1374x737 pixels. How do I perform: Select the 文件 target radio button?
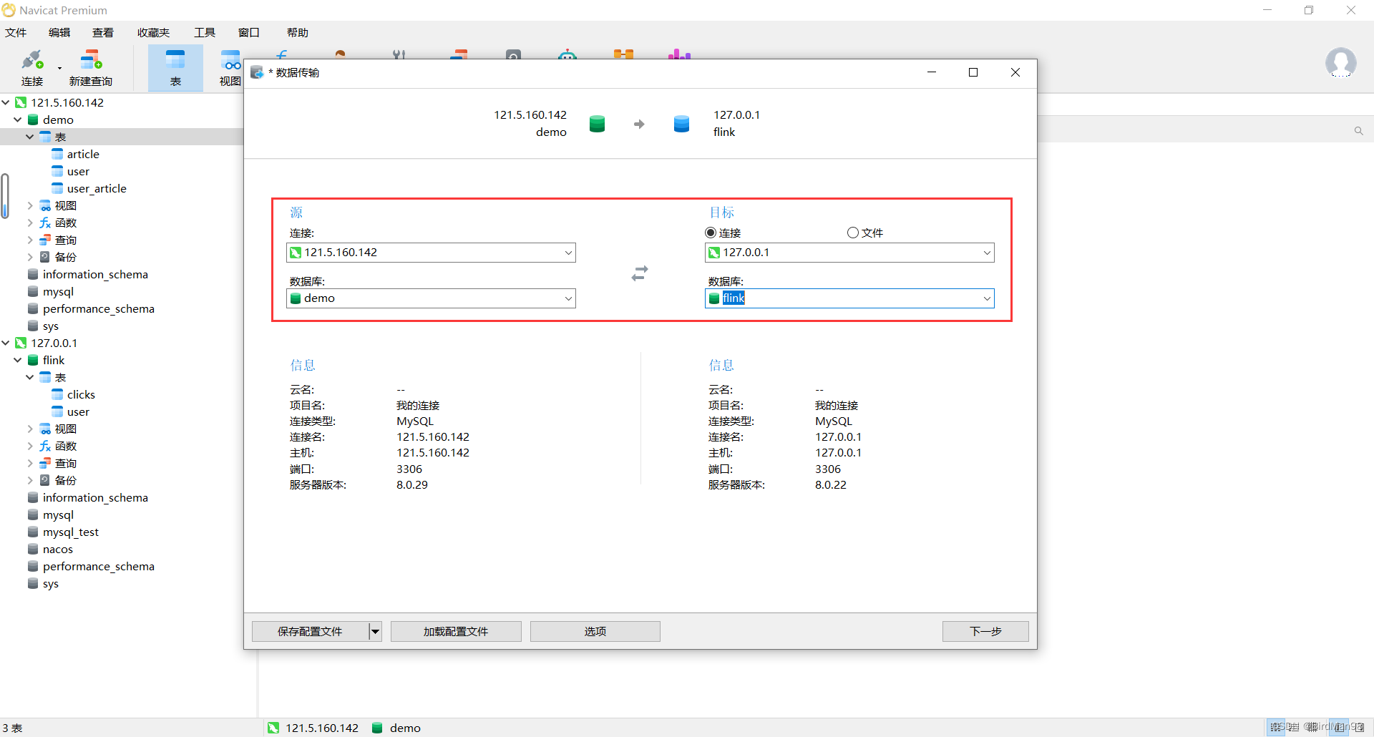point(852,233)
